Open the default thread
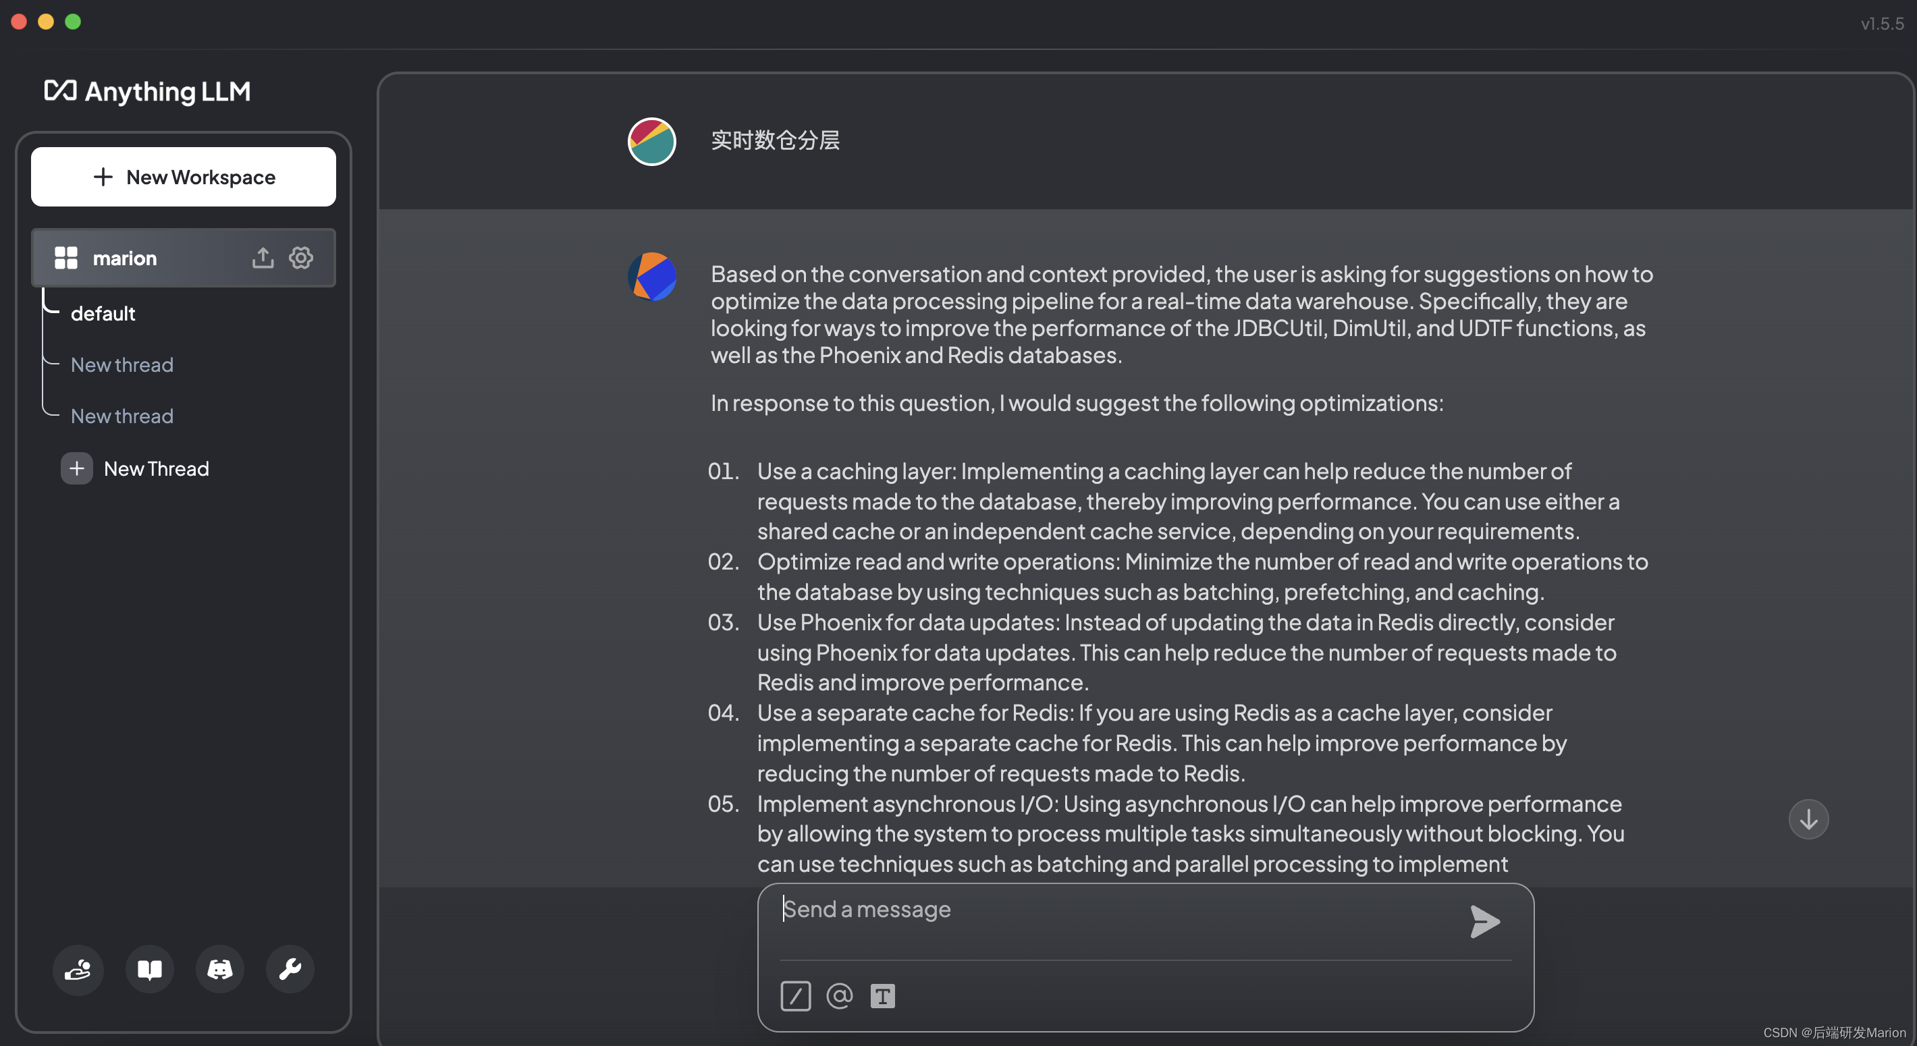Viewport: 1917px width, 1046px height. coord(103,314)
